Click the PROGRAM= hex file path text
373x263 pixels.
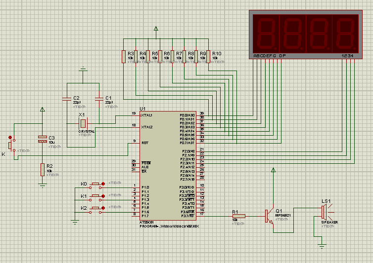click(x=169, y=226)
